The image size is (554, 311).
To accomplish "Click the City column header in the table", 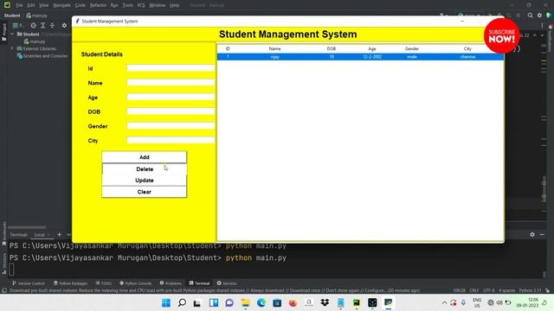I will pyautogui.click(x=467, y=48).
